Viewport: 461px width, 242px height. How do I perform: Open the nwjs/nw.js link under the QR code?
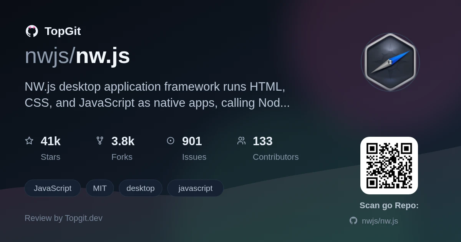tap(380, 221)
